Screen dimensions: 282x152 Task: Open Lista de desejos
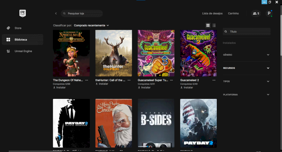[x=212, y=13]
